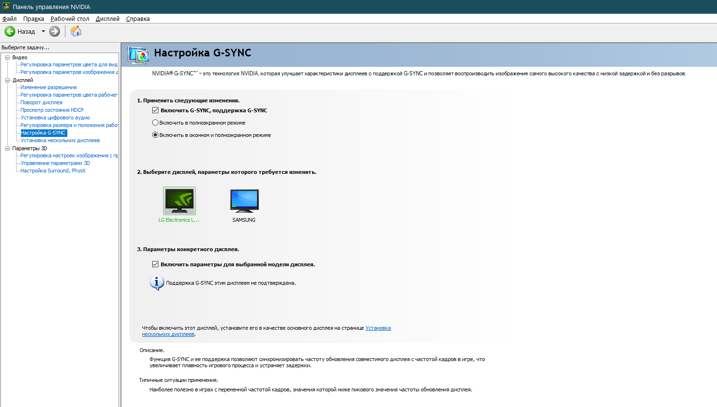The width and height of the screenshot is (717, 407).
Task: Select the SAMSUNG display icon
Action: [244, 201]
